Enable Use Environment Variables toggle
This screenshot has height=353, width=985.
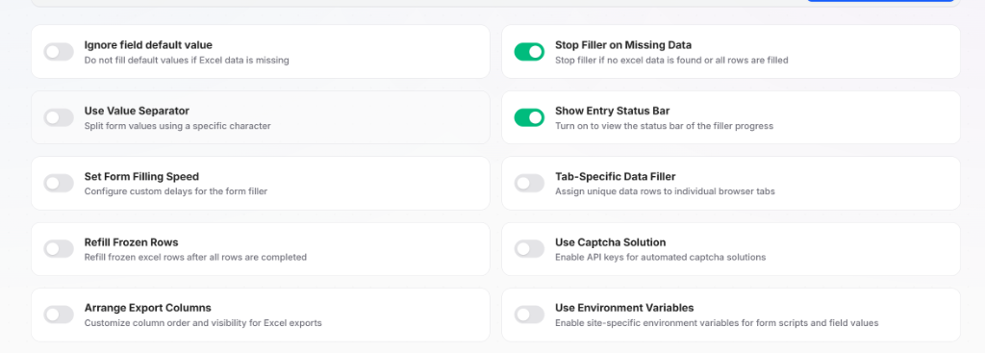pyautogui.click(x=530, y=315)
